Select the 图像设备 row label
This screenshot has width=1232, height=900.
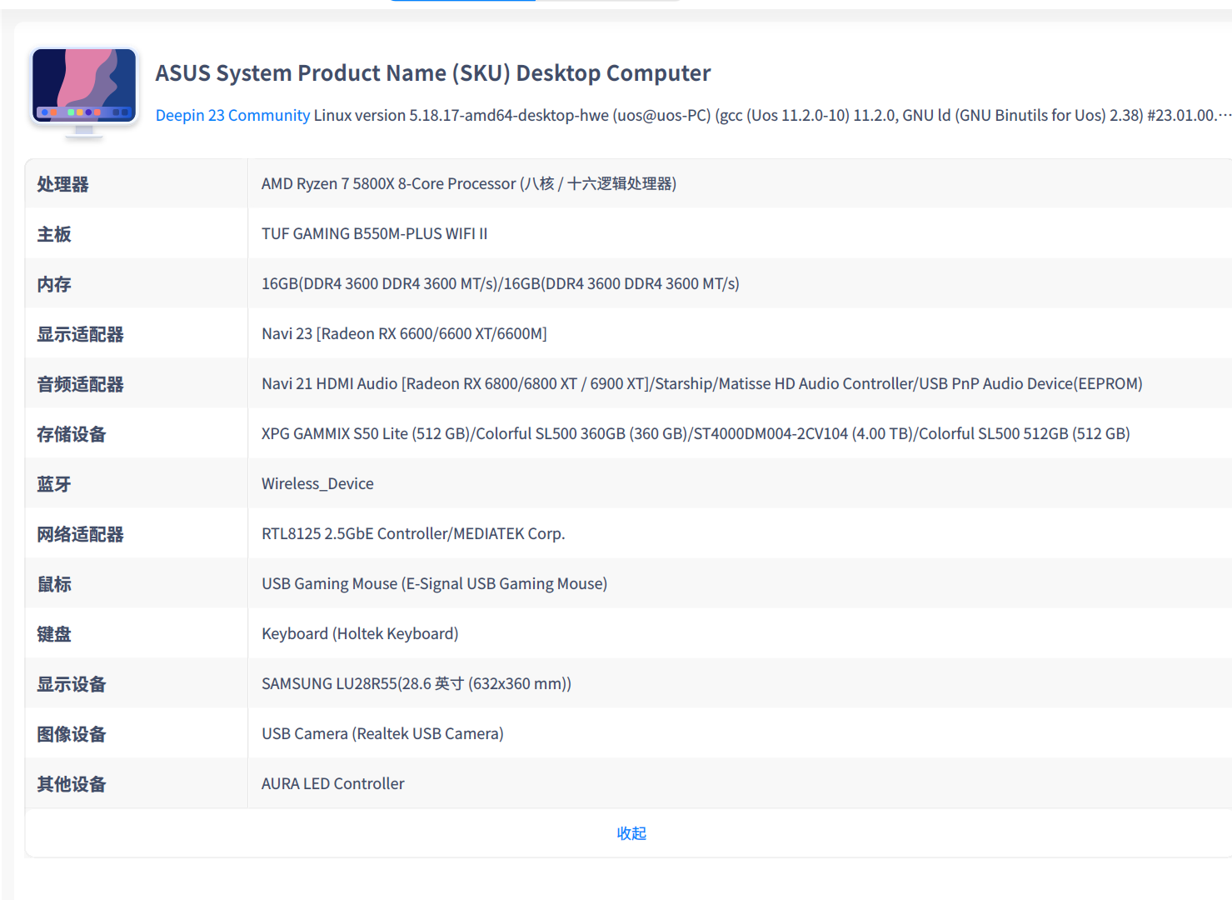coord(72,734)
